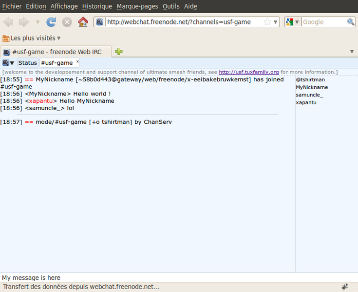Click the bug icon in the status bar
The height and width of the screenshot is (292, 358).
click(344, 287)
